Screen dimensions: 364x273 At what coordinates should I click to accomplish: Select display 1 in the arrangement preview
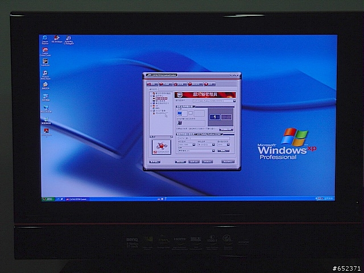(215, 117)
